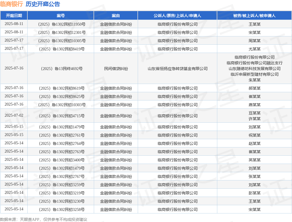This screenshot has height=222, width=292.
Task: Select case number 鲁1302民初10303号
Action: [62, 105]
